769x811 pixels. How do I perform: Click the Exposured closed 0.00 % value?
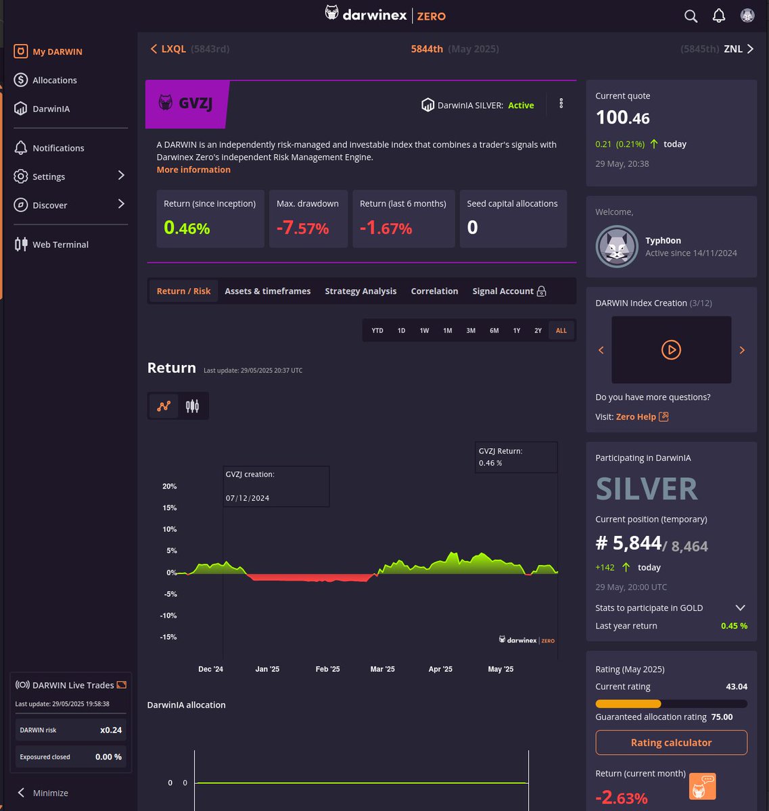(108, 757)
